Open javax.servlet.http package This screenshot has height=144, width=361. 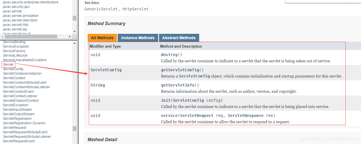tap(16, 25)
